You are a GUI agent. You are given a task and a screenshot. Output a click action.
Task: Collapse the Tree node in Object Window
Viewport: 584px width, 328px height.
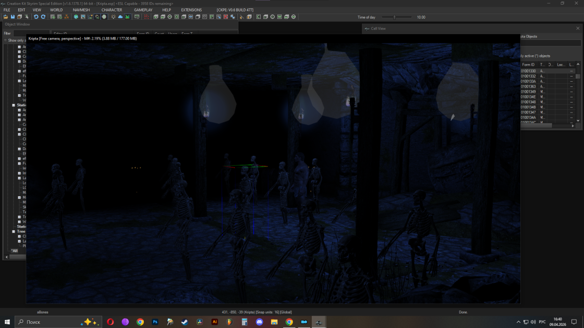tap(14, 231)
